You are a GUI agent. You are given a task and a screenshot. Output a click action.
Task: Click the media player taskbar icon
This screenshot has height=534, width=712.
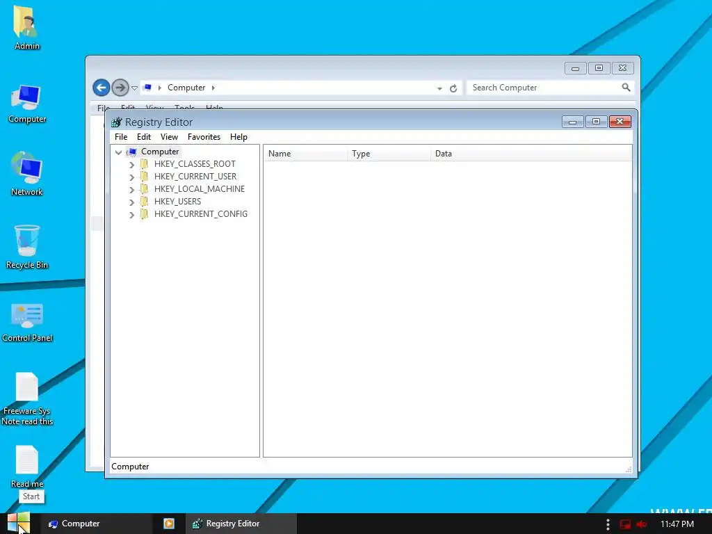[x=169, y=524]
